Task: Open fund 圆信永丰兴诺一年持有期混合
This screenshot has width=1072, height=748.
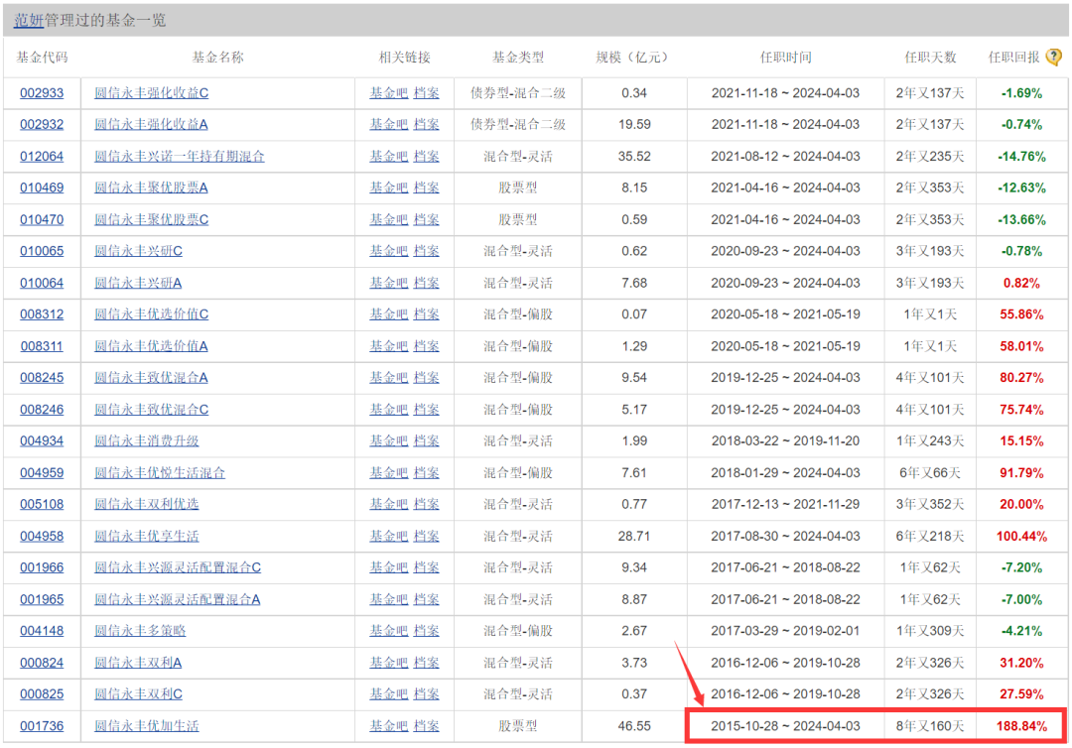Action: click(179, 157)
